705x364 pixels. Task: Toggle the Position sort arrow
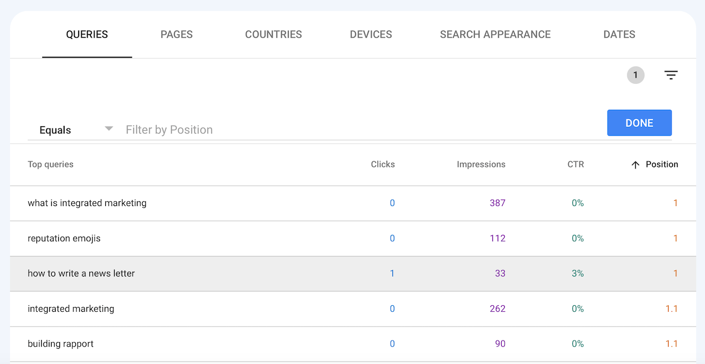[x=635, y=165]
